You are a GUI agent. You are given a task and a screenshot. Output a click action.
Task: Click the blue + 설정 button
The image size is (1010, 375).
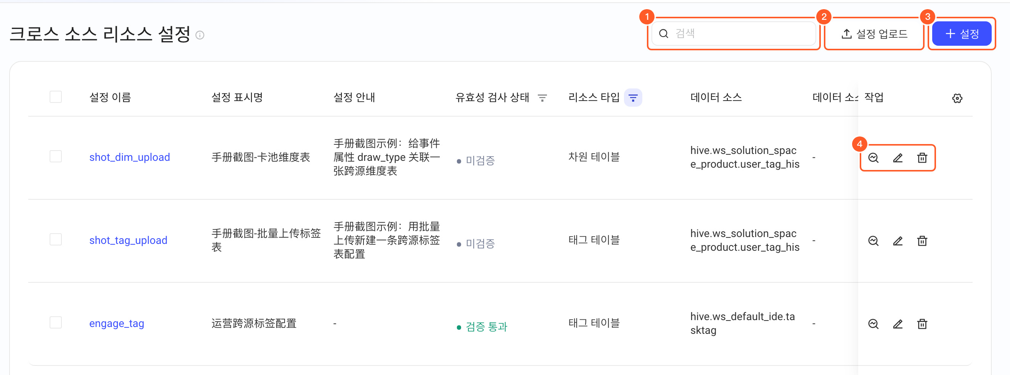tap(962, 34)
